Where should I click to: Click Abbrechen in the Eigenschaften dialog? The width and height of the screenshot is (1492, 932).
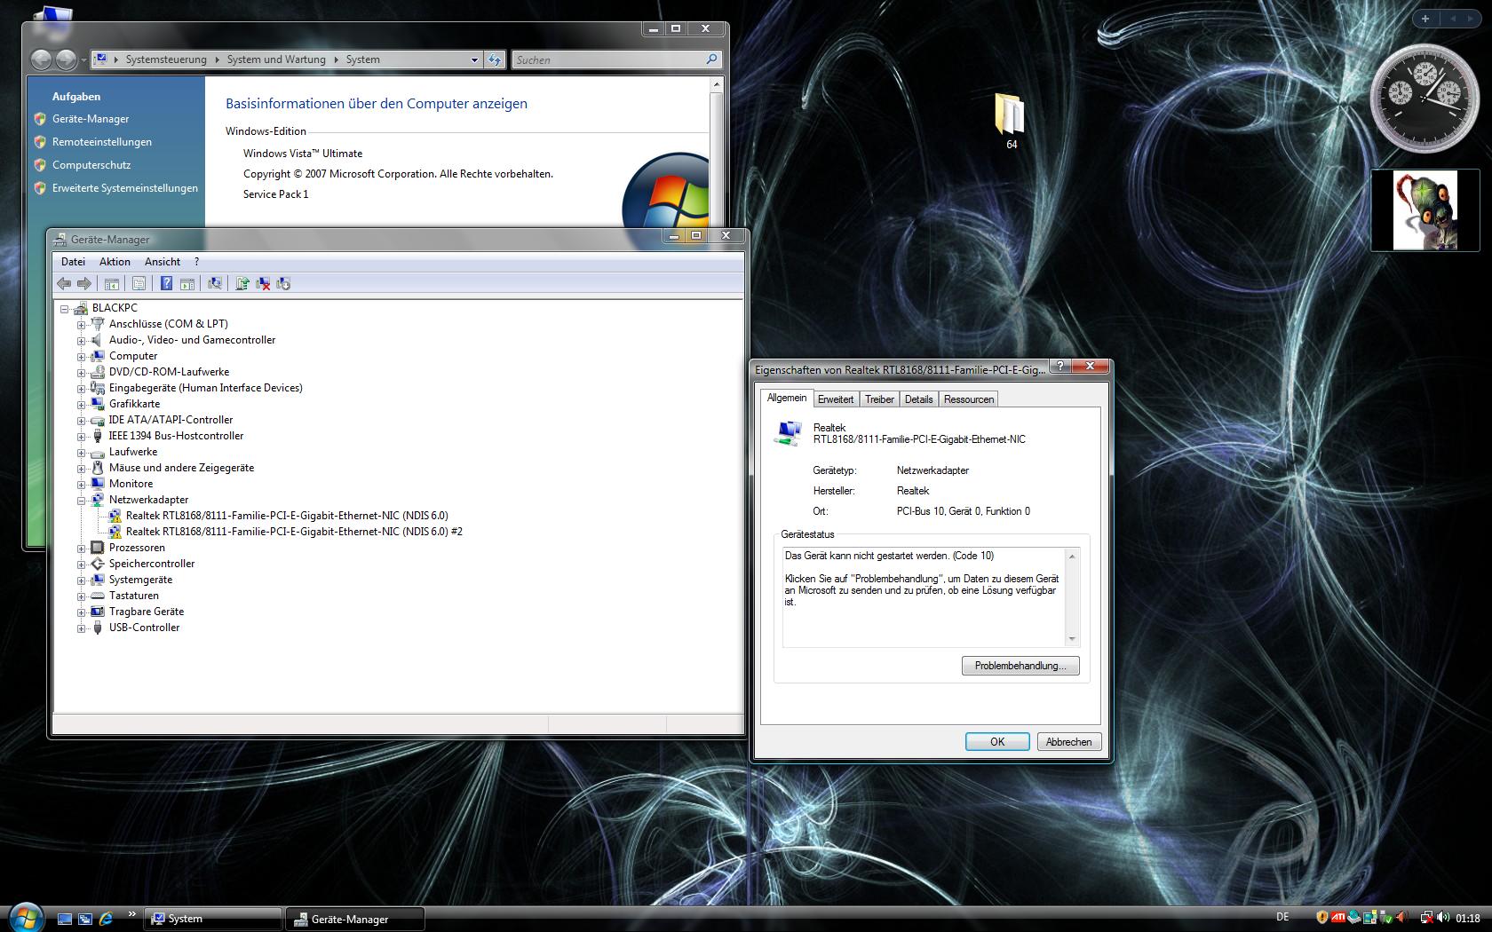[x=1068, y=742]
